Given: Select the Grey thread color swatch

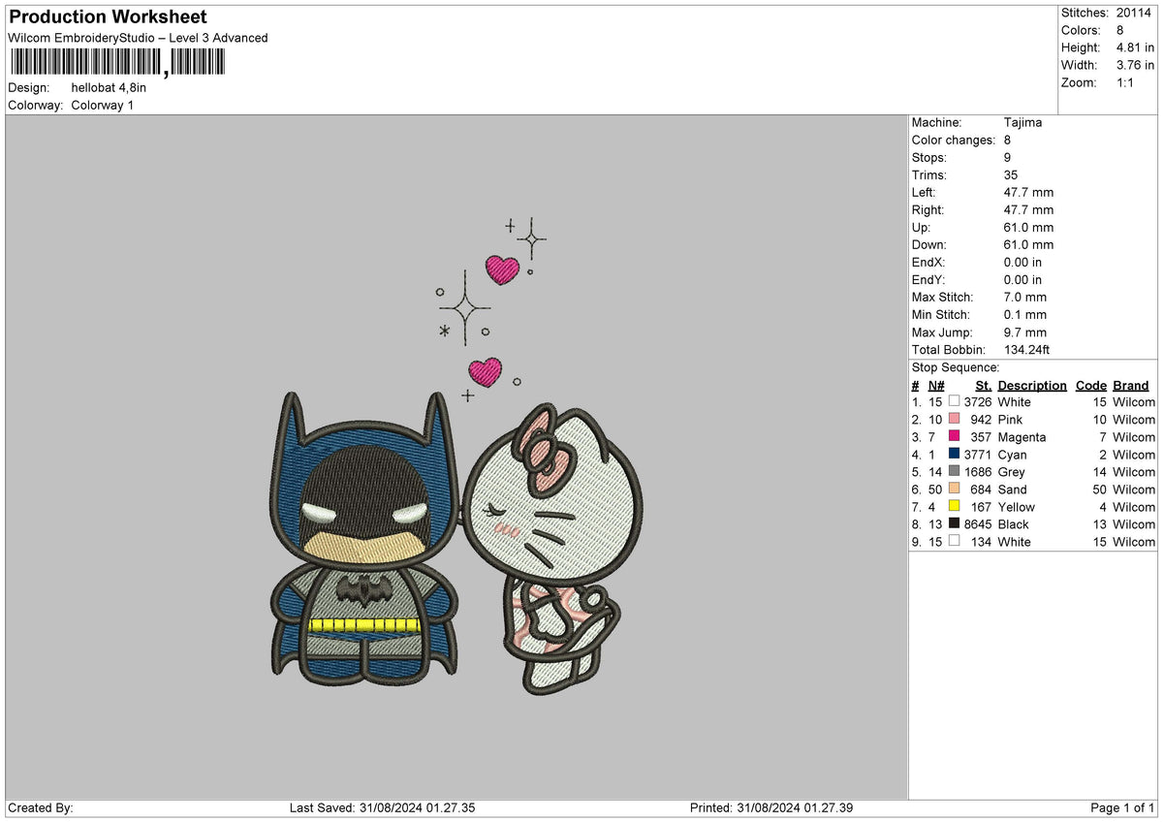Looking at the screenshot, I should point(954,471).
